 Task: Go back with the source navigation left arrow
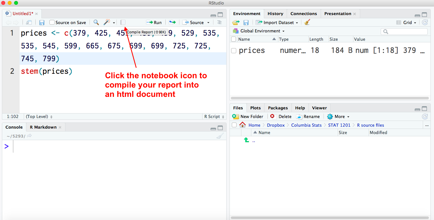9,22
